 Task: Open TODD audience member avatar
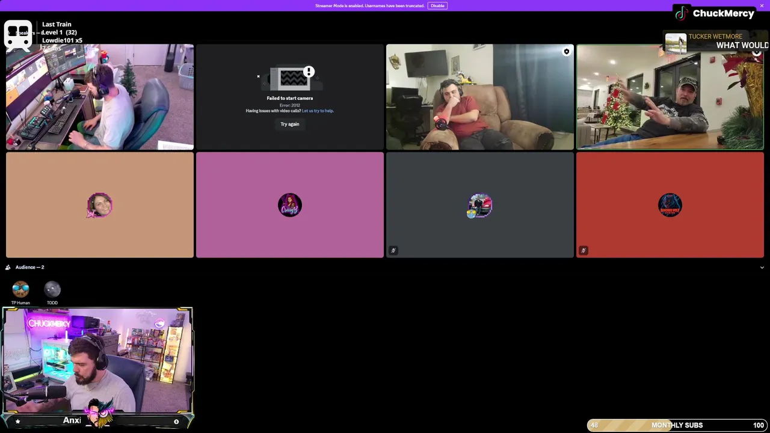(x=52, y=289)
